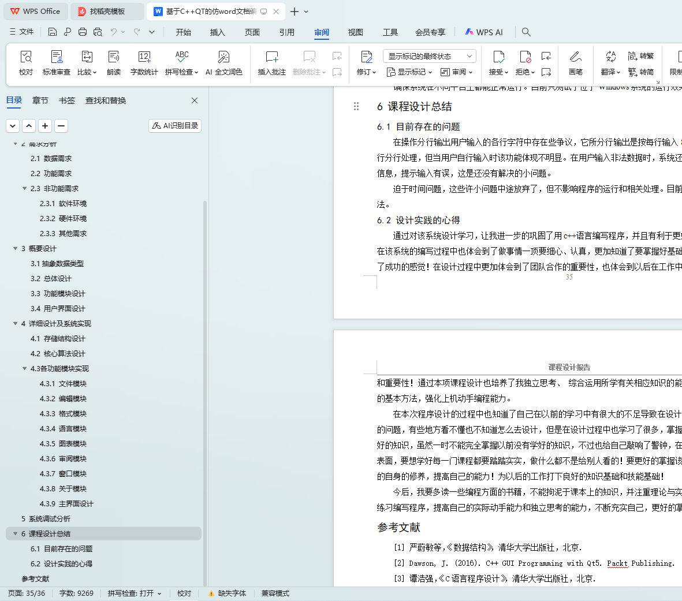
Task: Click the redo arrow icon
Action: click(x=137, y=32)
